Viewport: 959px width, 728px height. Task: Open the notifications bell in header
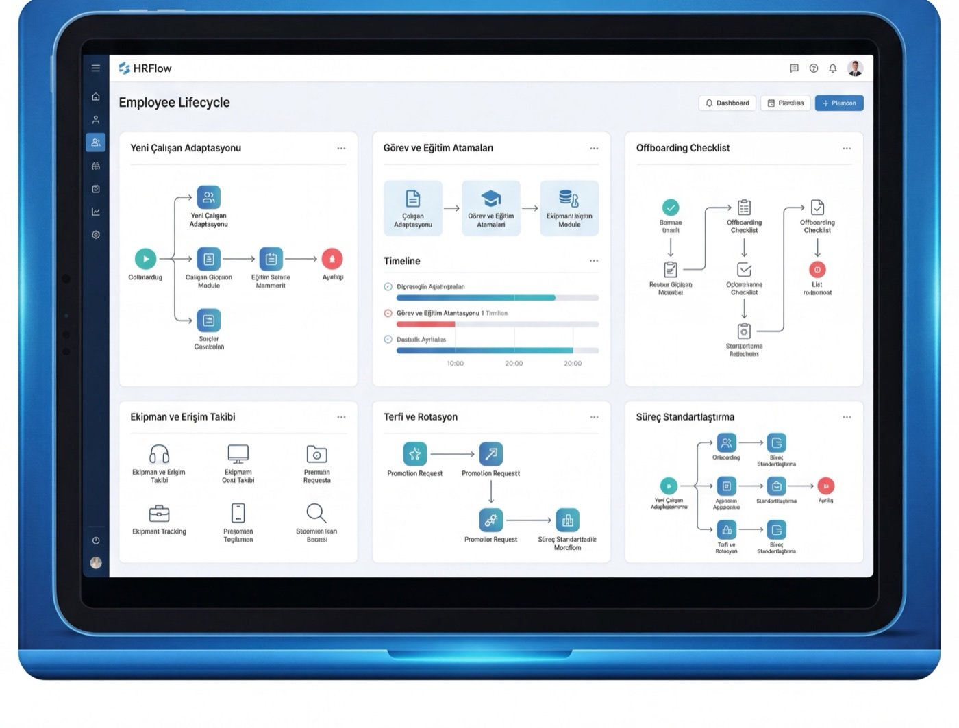833,68
